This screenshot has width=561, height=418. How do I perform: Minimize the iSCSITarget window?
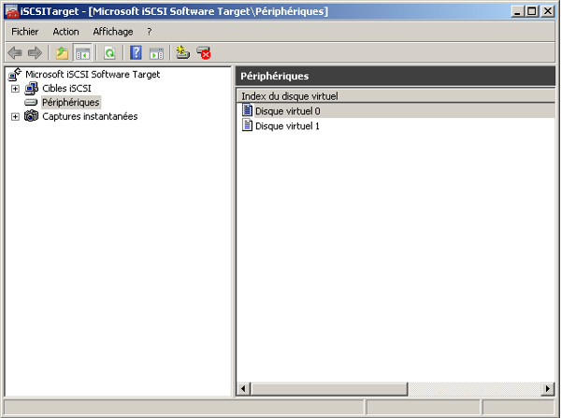click(517, 11)
